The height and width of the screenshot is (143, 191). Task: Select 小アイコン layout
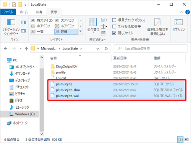point(65,26)
